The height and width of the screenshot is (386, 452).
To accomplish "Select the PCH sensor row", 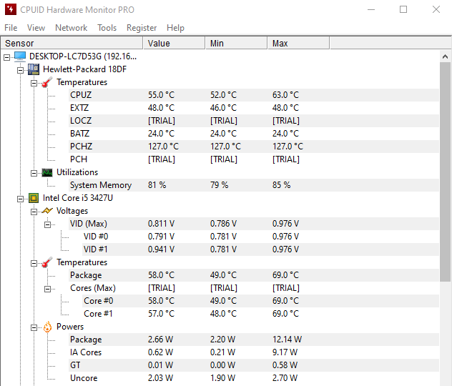I will pos(254,159).
